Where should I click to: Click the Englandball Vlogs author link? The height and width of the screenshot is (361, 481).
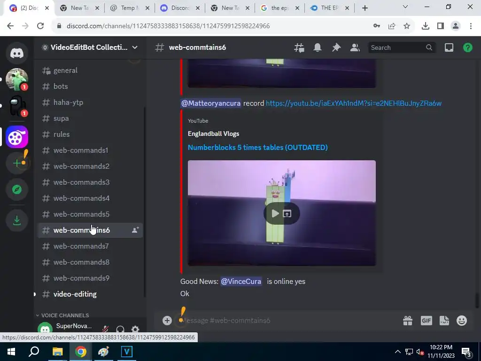point(214,133)
